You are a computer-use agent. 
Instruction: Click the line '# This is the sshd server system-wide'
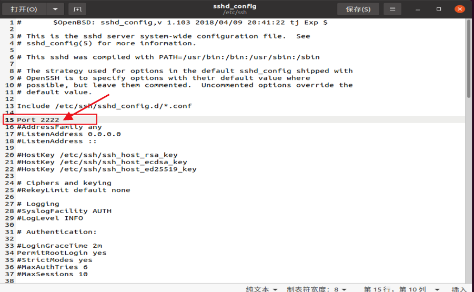click(x=164, y=36)
